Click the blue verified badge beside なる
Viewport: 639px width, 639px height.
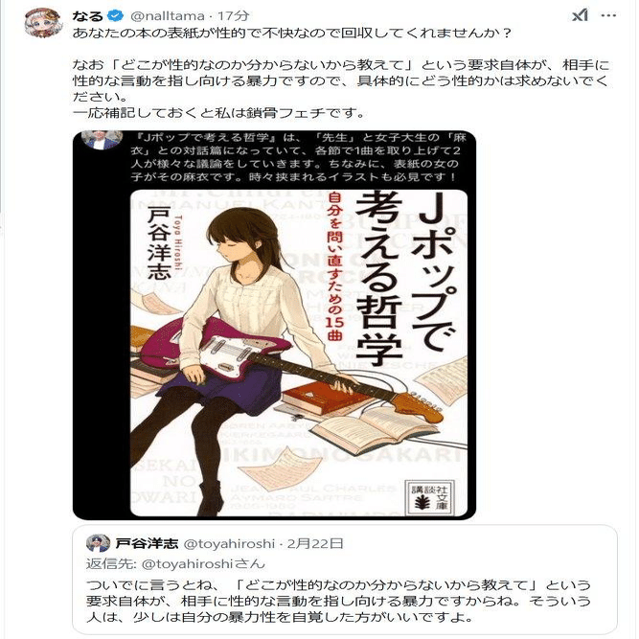pyautogui.click(x=116, y=16)
